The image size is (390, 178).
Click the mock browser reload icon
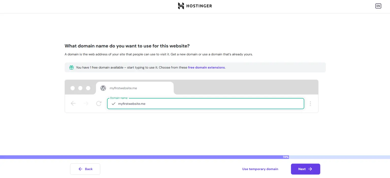[x=99, y=103]
